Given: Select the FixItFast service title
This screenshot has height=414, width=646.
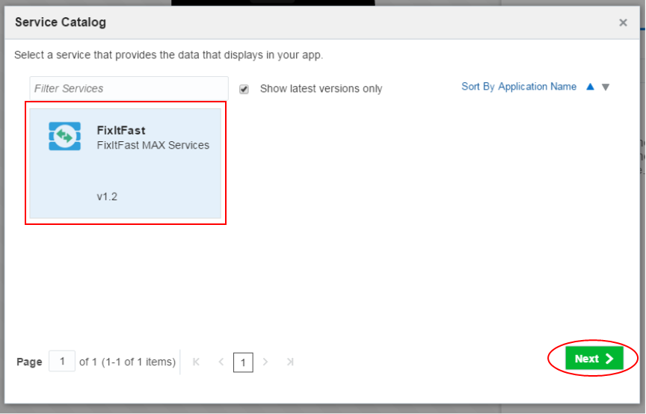Looking at the screenshot, I should tap(121, 130).
